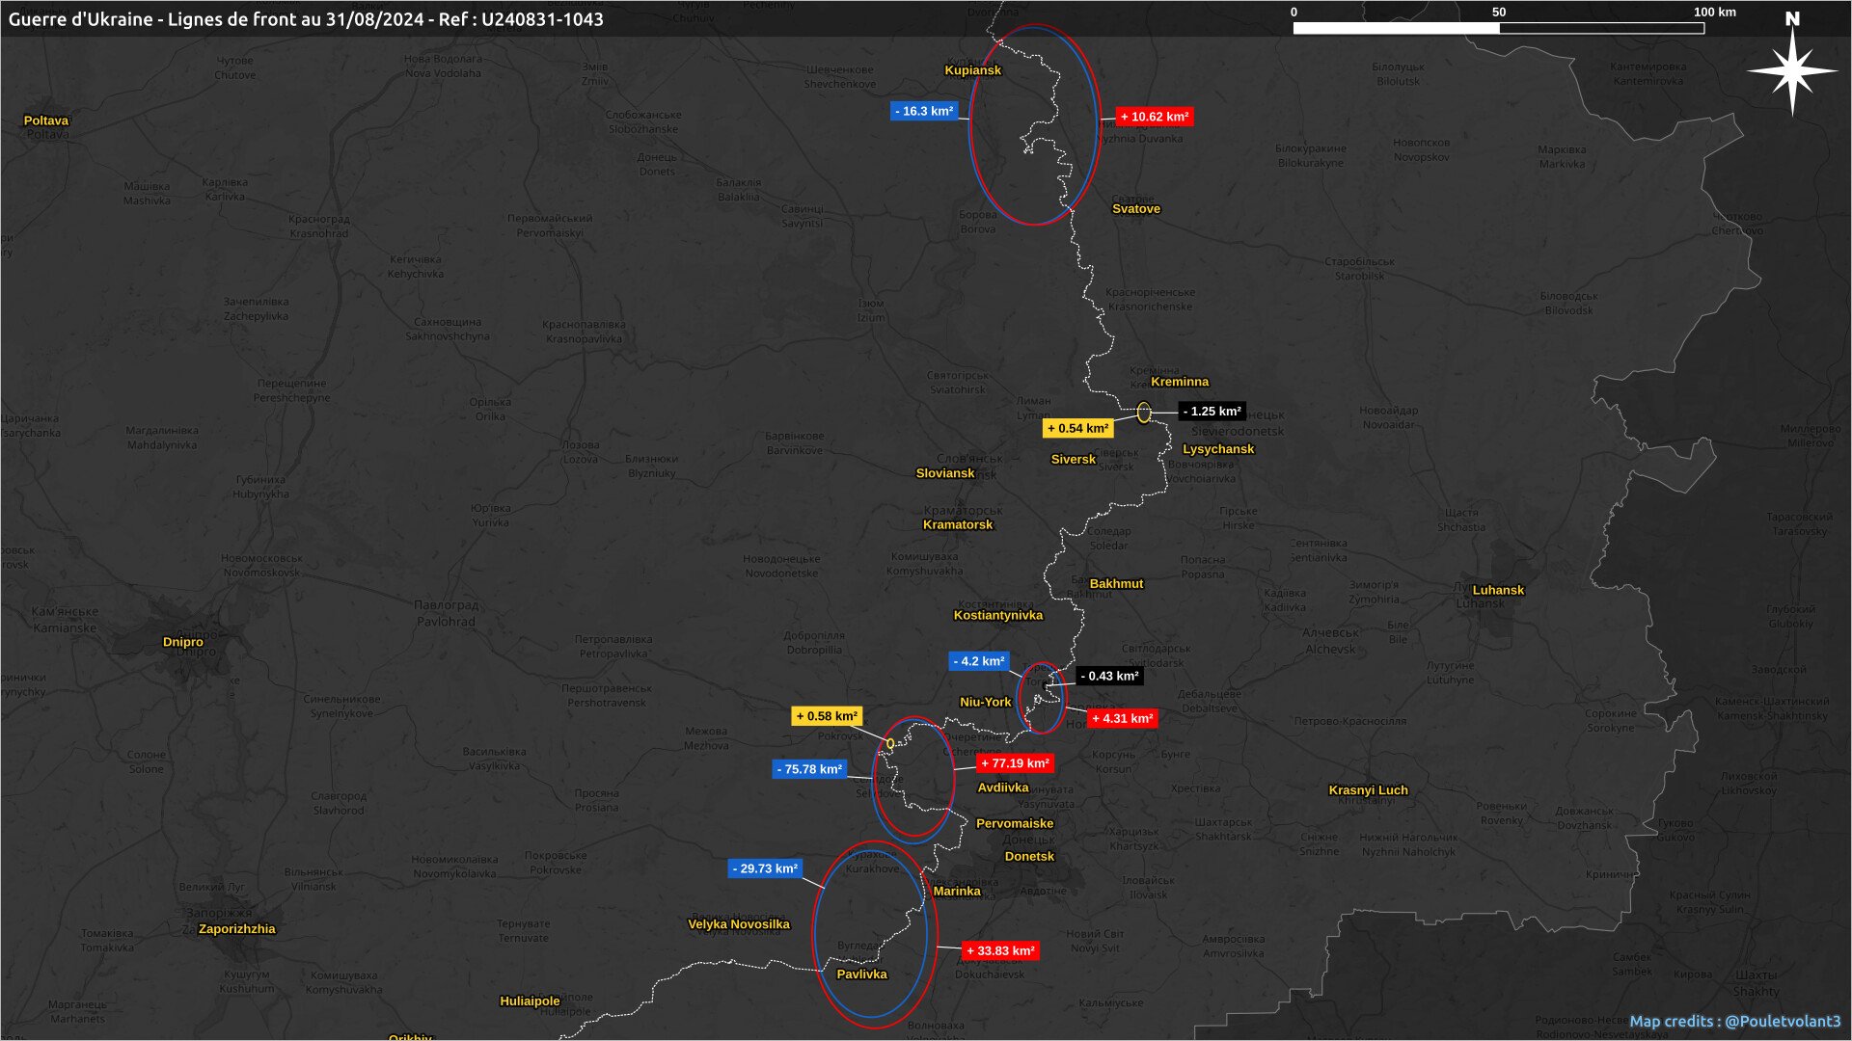The image size is (1852, 1041).
Task: Click the Bakhmut city label
Action: coord(1116,584)
